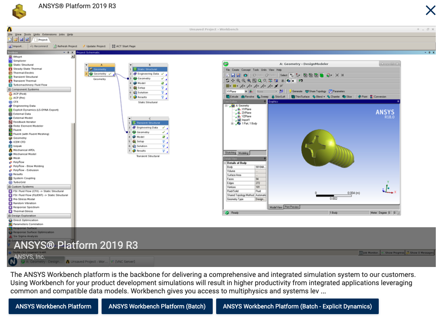The width and height of the screenshot is (441, 321).
Task: Collapse the Component Systems group
Action: [x=9, y=89]
